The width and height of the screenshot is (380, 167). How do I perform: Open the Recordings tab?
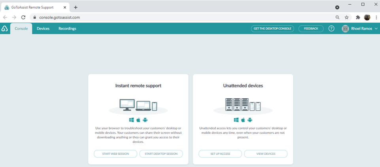pyautogui.click(x=67, y=28)
